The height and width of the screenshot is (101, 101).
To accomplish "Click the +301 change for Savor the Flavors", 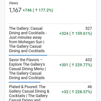I will (64, 65).
